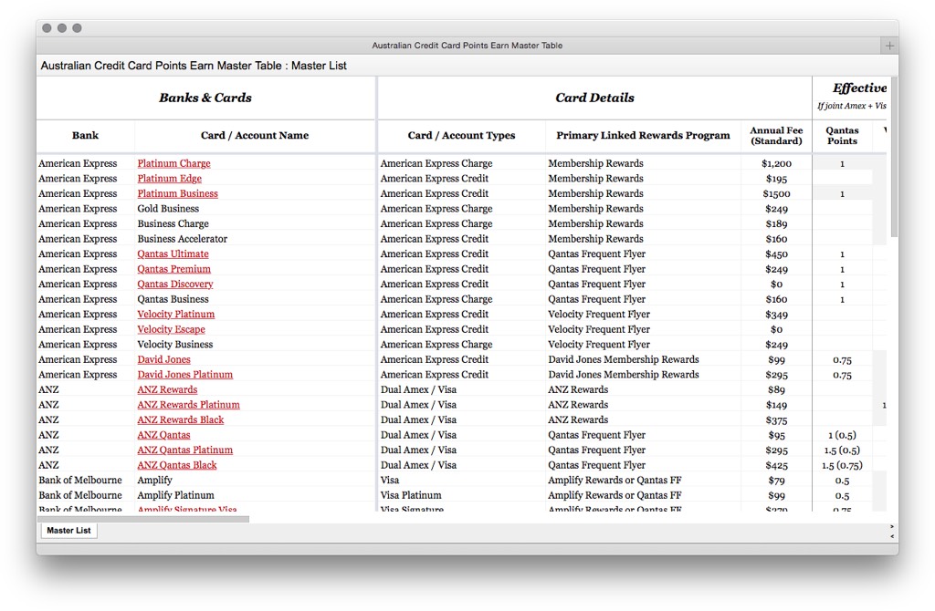Click the Card / Account Types header
Viewport: 935px width, 611px height.
[461, 136]
